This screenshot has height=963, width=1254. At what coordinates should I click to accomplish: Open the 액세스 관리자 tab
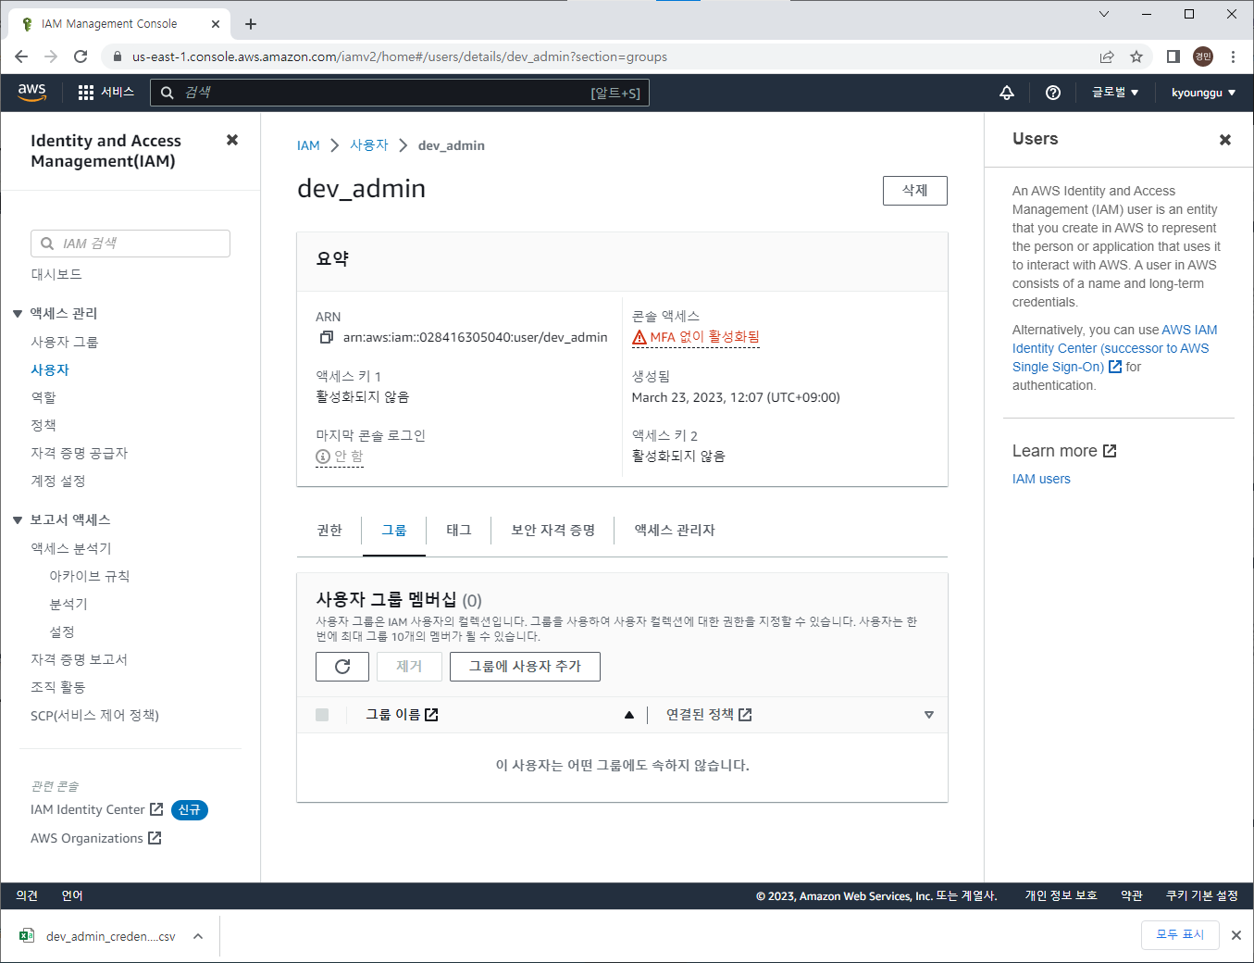(675, 531)
